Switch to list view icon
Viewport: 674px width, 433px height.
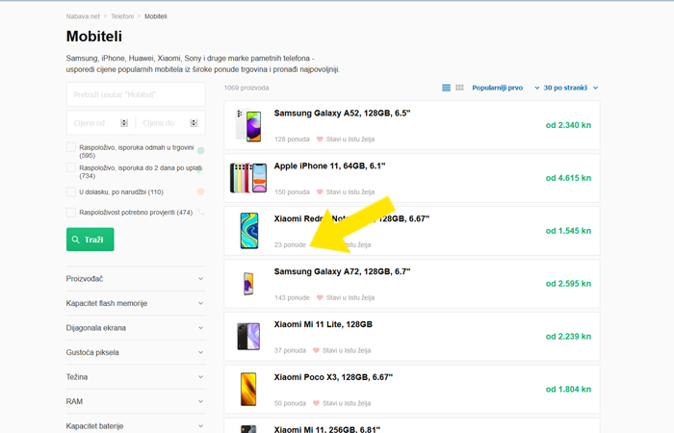446,88
